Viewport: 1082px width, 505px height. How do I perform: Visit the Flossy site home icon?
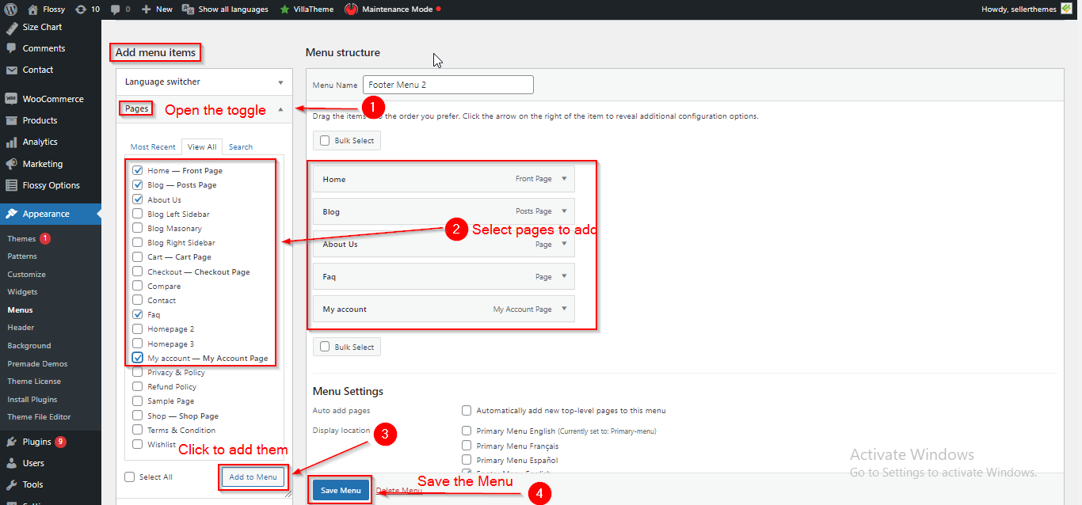click(x=32, y=9)
